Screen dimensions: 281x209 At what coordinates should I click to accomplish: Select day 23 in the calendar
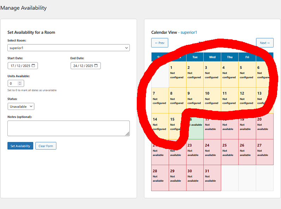click(x=195, y=152)
